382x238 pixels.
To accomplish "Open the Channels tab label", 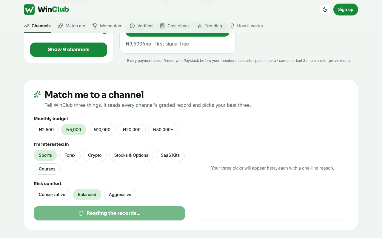I will 41,26.
